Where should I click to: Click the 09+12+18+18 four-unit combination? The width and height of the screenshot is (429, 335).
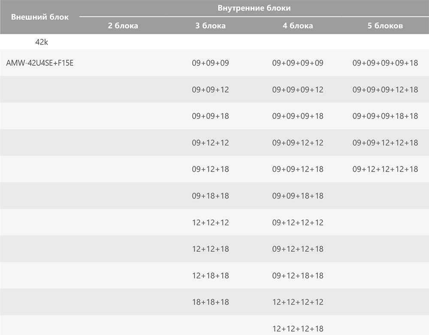pyautogui.click(x=298, y=276)
